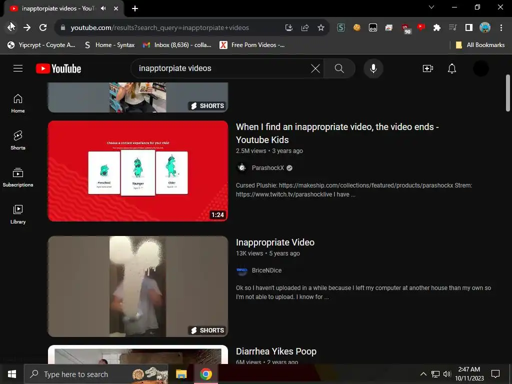
Task: Go back with the browser back arrow
Action: click(11, 27)
